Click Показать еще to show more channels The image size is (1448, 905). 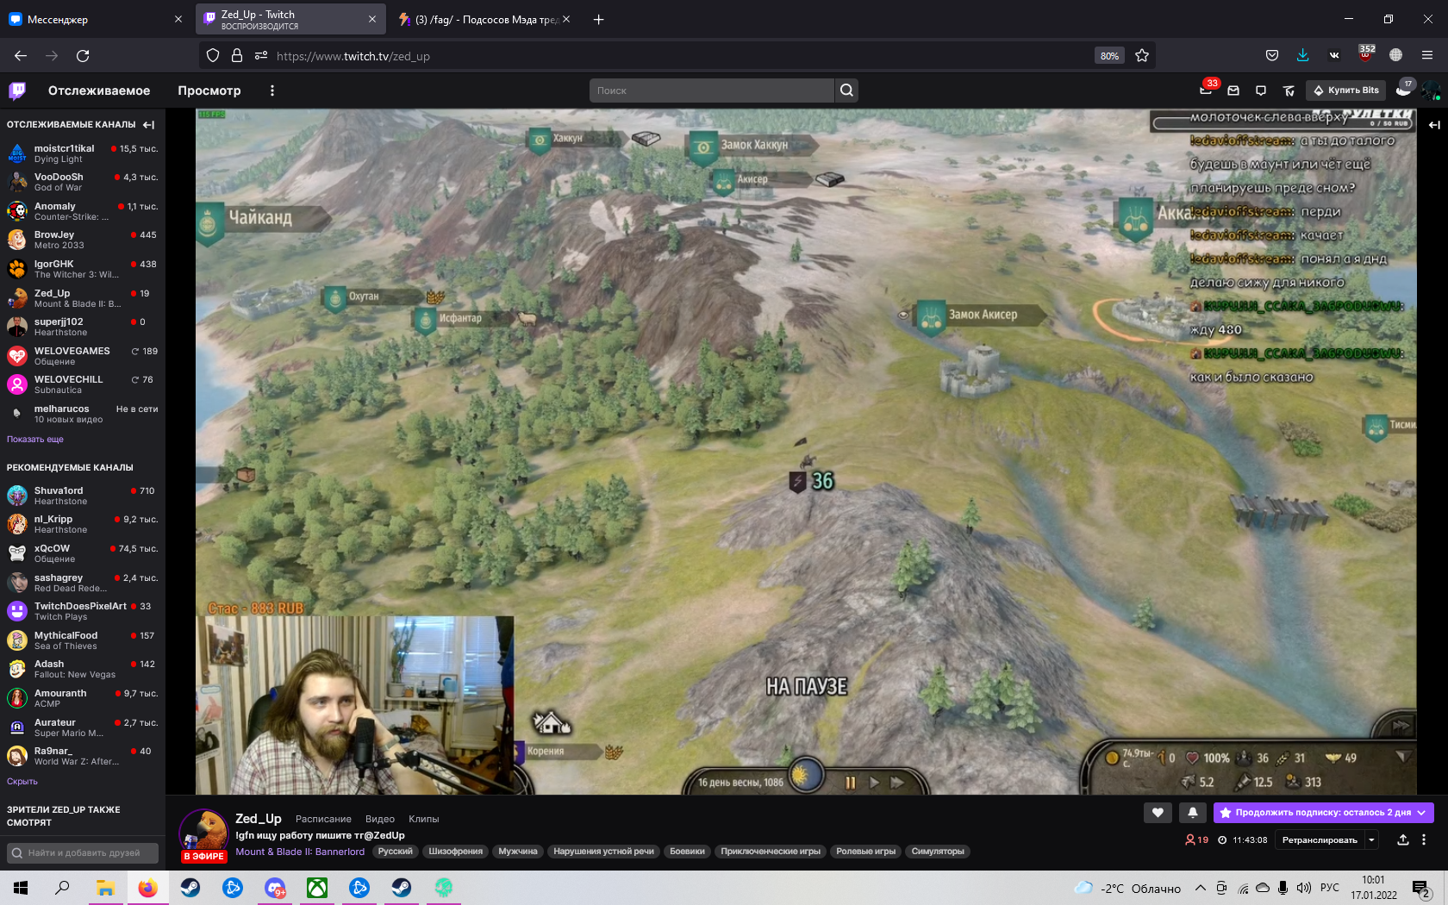(x=35, y=440)
